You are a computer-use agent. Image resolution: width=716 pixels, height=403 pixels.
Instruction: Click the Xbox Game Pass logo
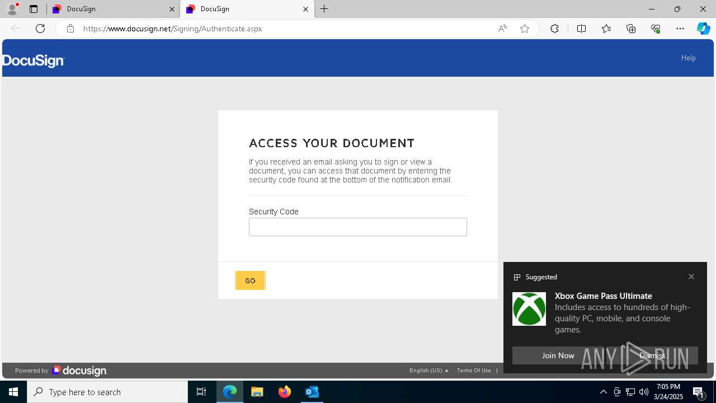tap(529, 309)
